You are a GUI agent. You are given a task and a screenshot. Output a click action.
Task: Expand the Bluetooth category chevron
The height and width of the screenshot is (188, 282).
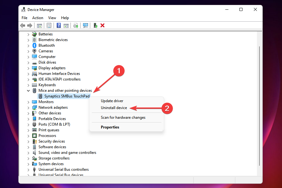coord(29,46)
